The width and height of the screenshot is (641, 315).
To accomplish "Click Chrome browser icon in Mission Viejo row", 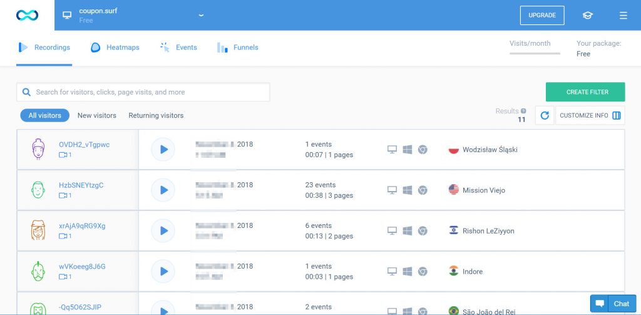I will (x=423, y=190).
